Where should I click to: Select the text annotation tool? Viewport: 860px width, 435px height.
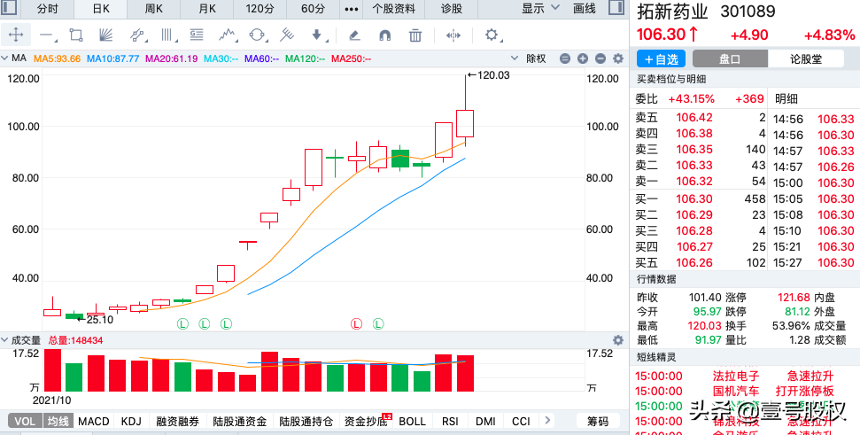[x=197, y=35]
